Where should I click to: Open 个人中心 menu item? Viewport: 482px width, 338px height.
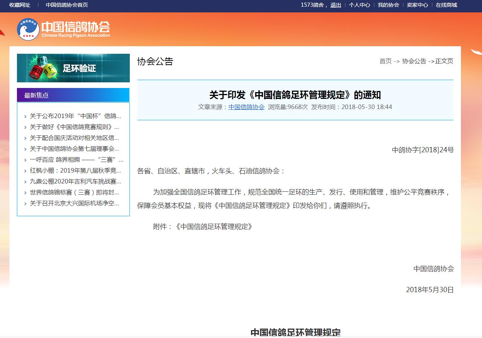click(x=359, y=5)
